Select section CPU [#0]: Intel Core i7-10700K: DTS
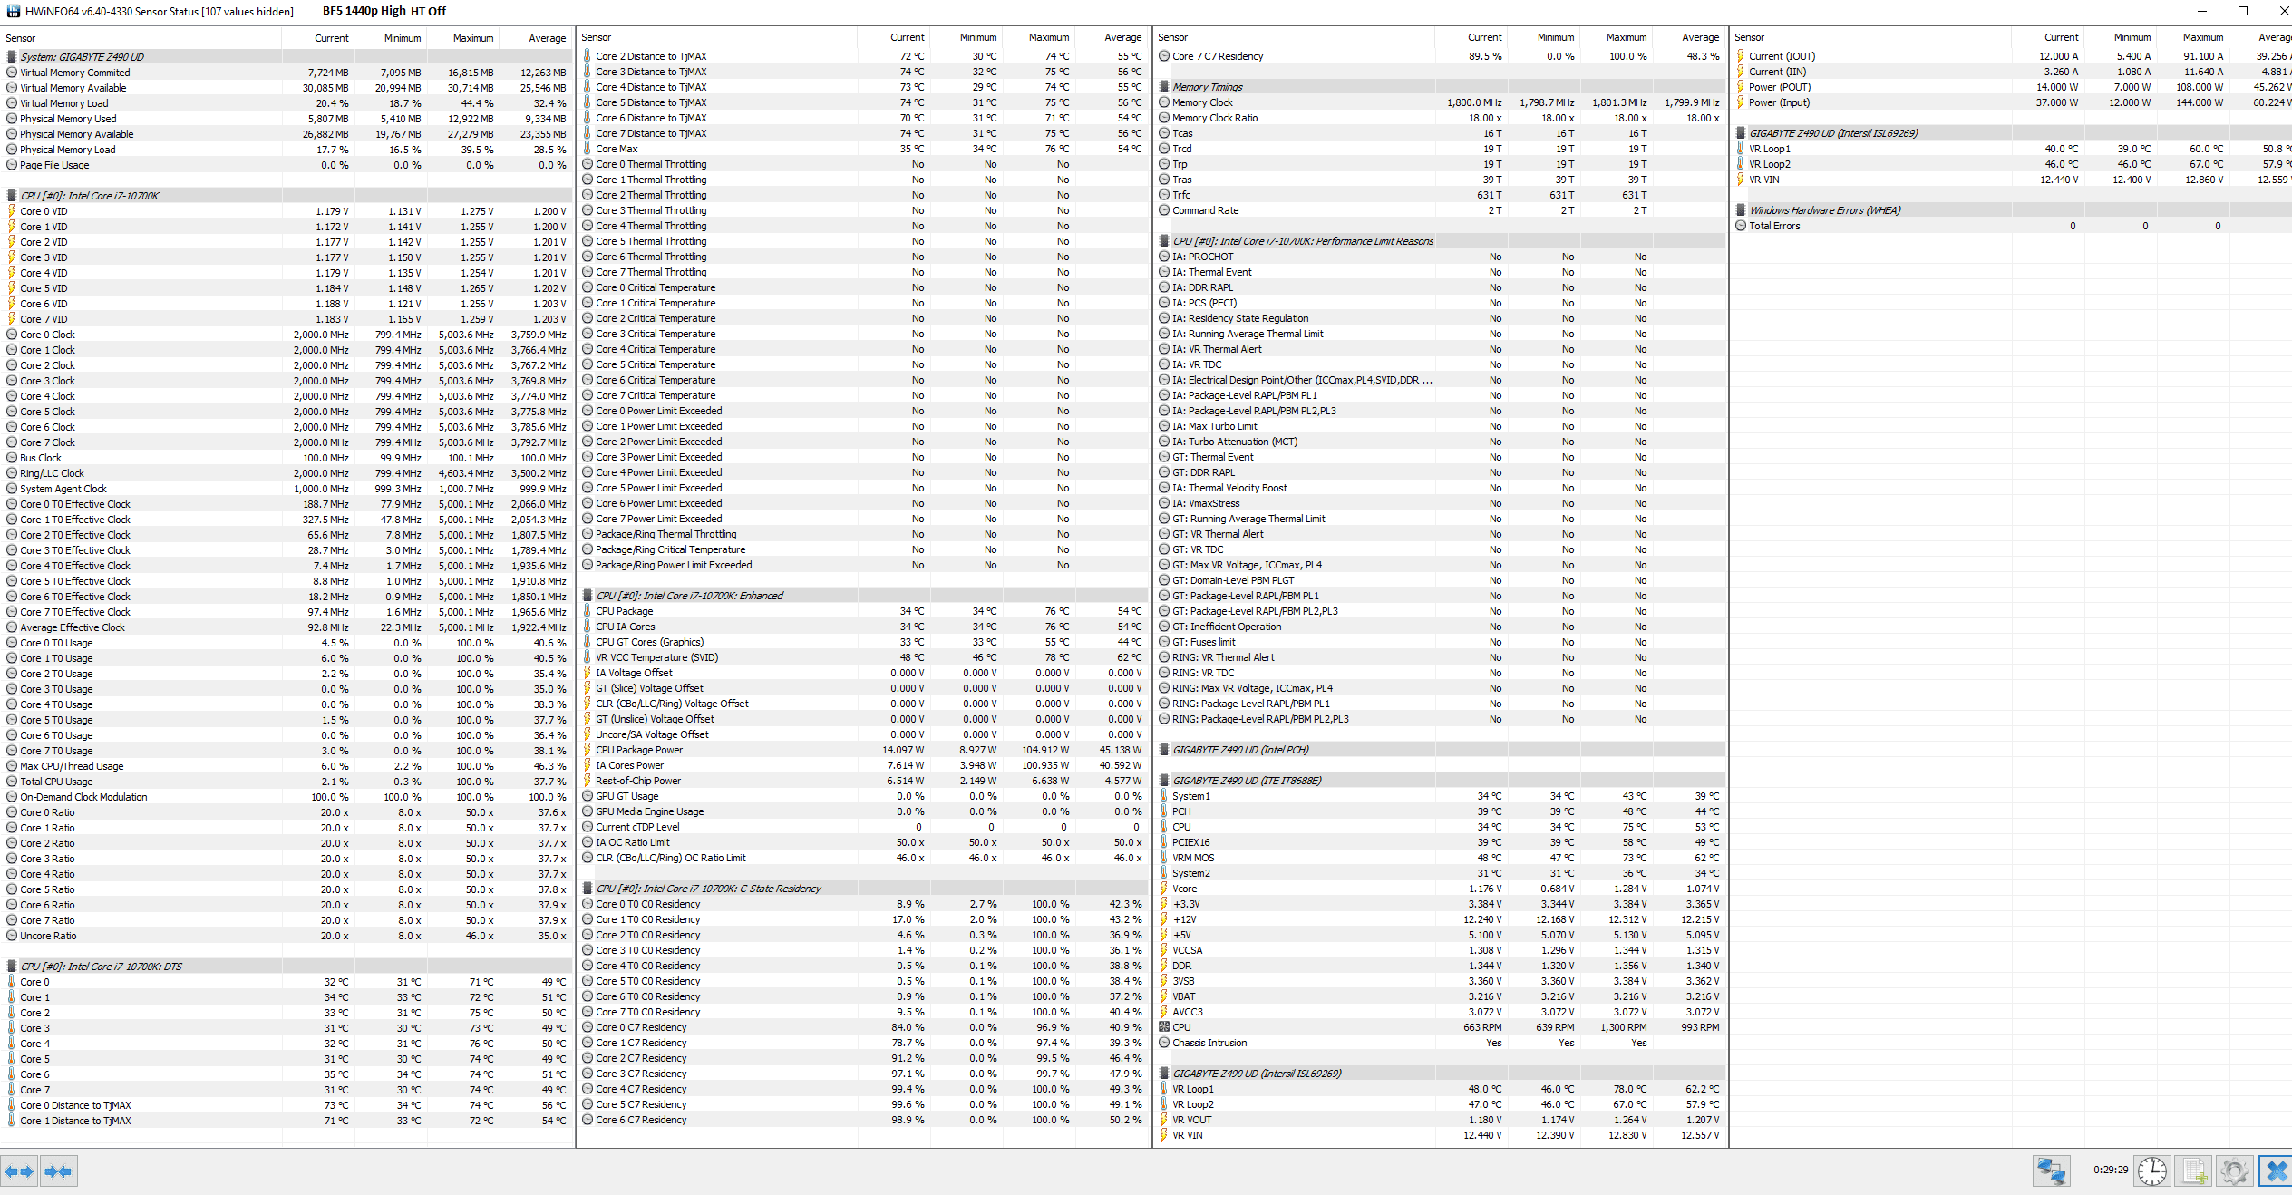This screenshot has width=2292, height=1195. click(x=286, y=967)
